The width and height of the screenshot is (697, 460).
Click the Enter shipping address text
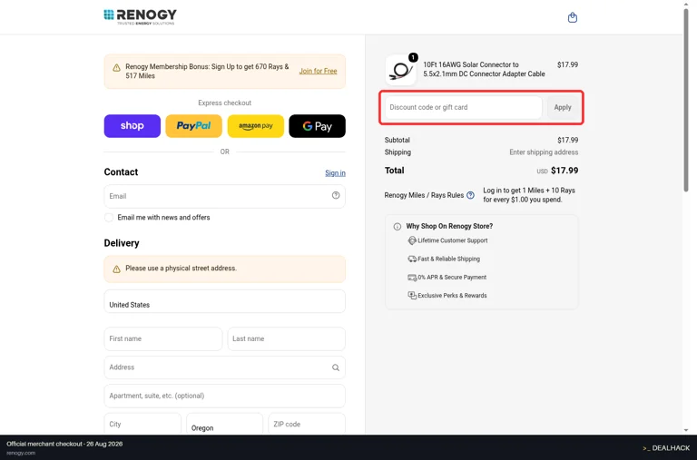[x=544, y=152]
